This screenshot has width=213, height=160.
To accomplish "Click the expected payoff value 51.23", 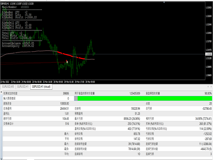I will [x=137, y=114].
